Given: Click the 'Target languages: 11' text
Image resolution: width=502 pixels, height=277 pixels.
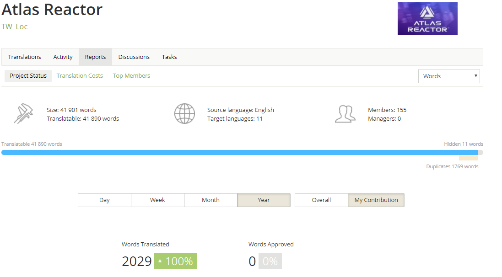Looking at the screenshot, I should point(235,119).
